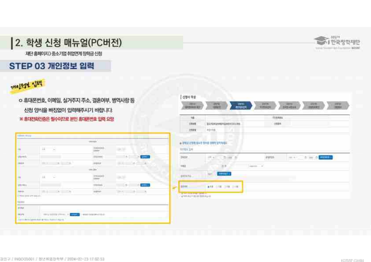Select the active third step in progress bar
Screen dimensions: 371x262
tap(241, 105)
